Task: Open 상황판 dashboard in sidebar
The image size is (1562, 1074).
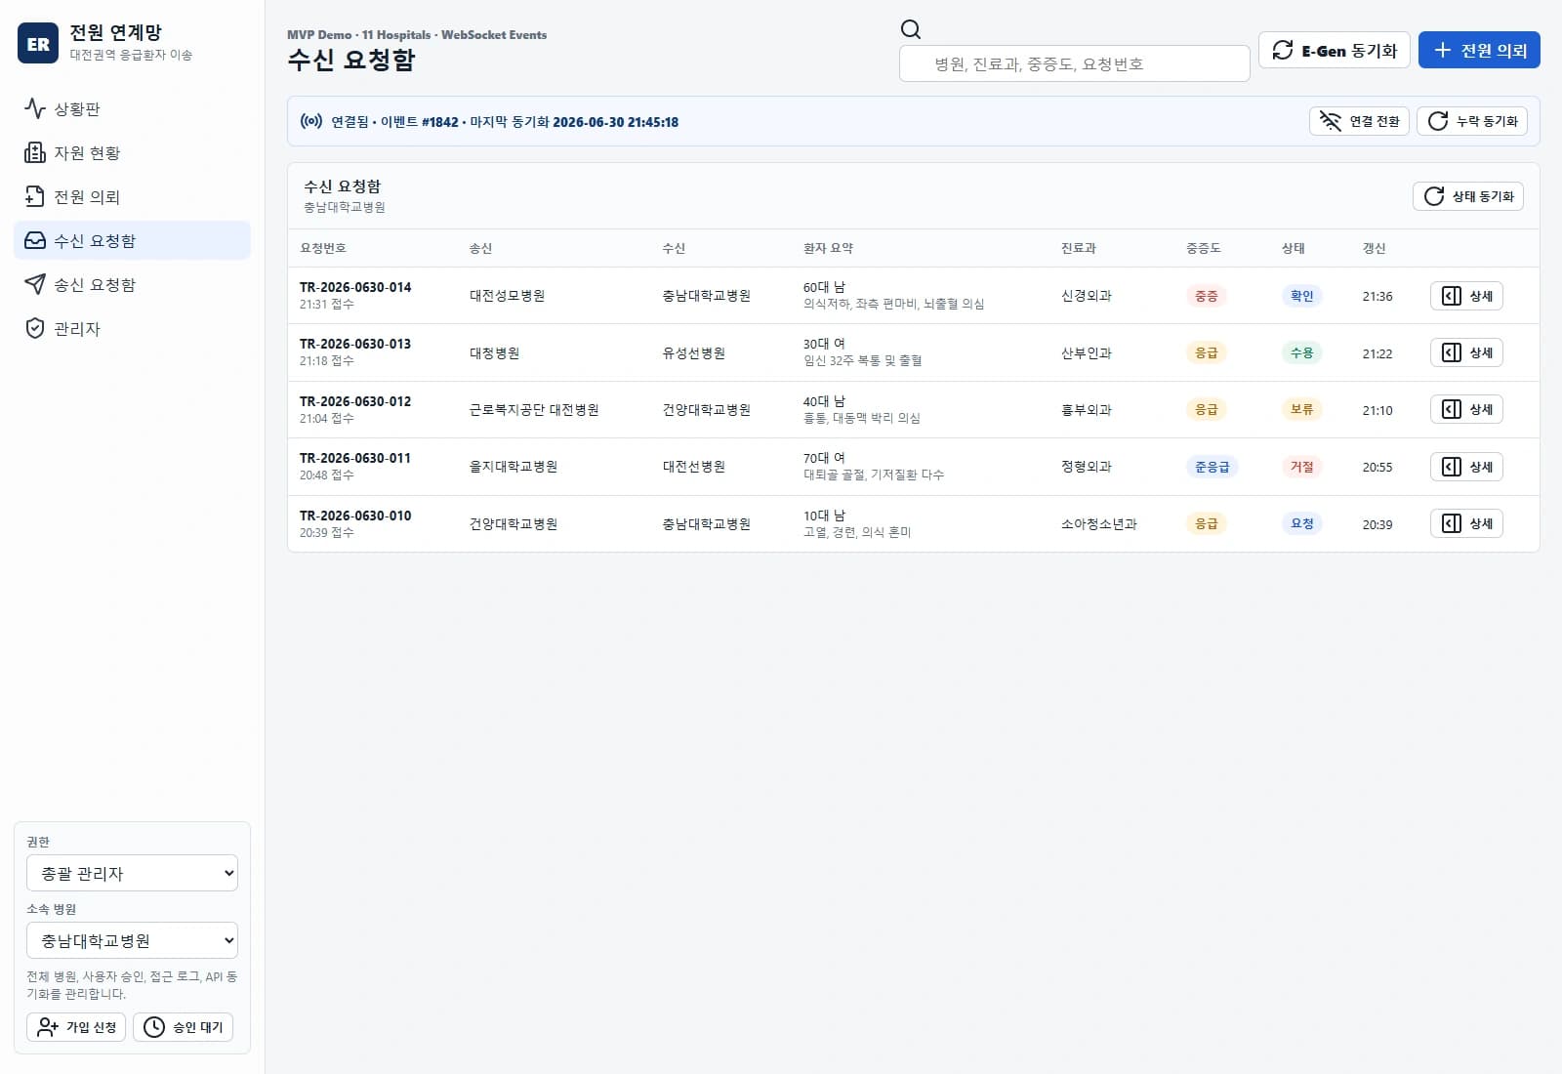Action: point(132,108)
